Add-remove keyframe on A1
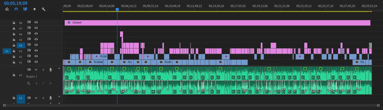 pos(43,83)
